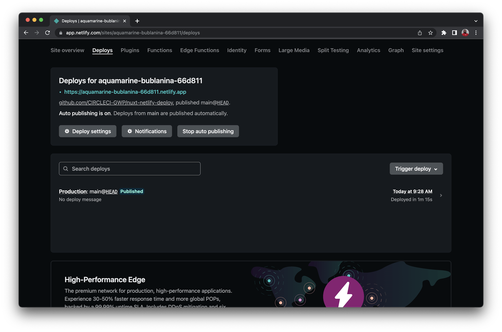Click the profile avatar in the browser toolbar
This screenshot has height=332, width=502.
(466, 33)
